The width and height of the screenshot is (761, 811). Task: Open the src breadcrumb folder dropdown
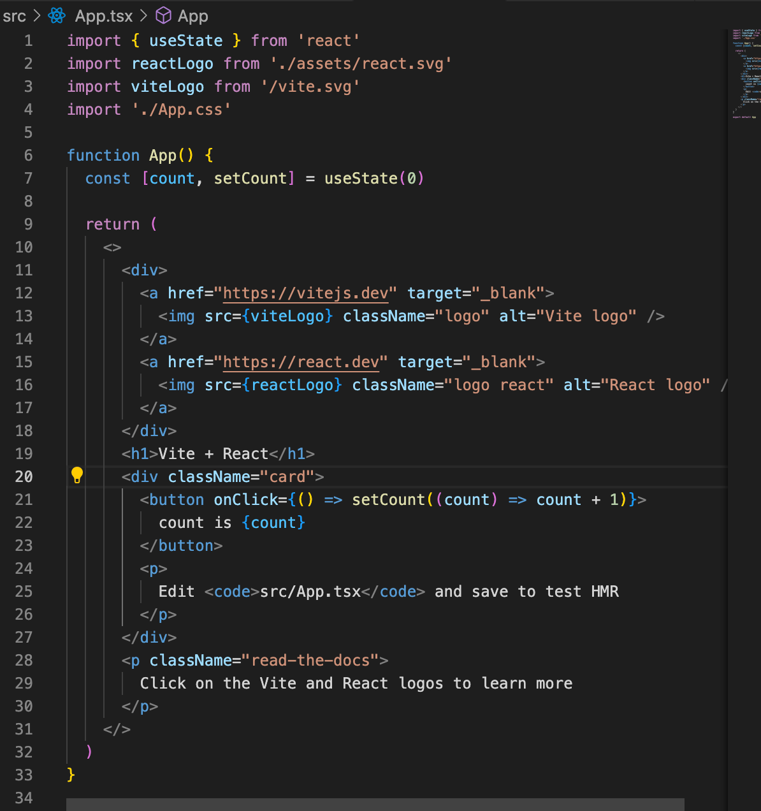pos(14,16)
